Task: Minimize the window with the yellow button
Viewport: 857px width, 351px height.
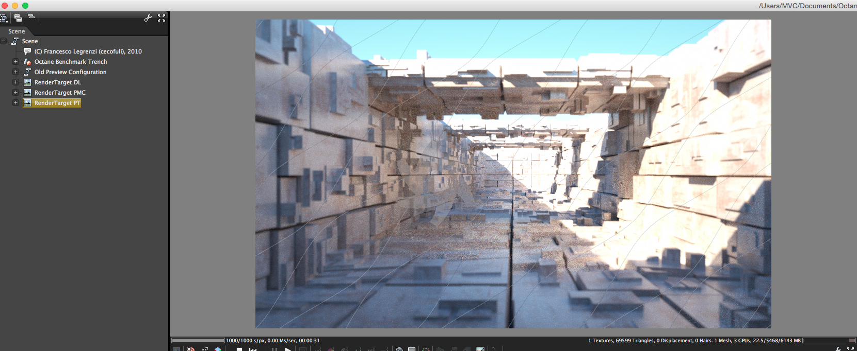Action: [x=15, y=6]
